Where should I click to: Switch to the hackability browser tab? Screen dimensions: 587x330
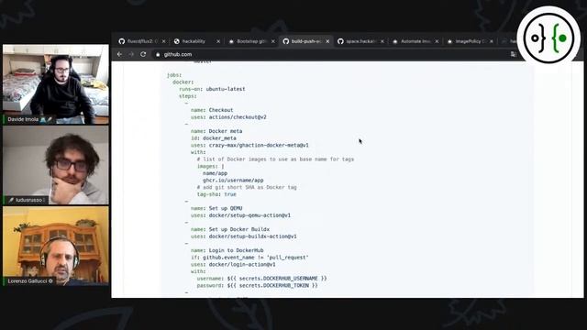[197, 41]
